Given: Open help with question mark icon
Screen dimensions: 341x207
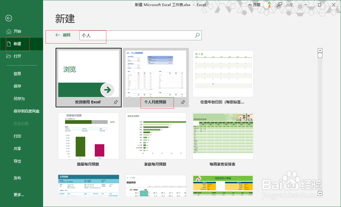Looking at the screenshot, I should point(291,5).
